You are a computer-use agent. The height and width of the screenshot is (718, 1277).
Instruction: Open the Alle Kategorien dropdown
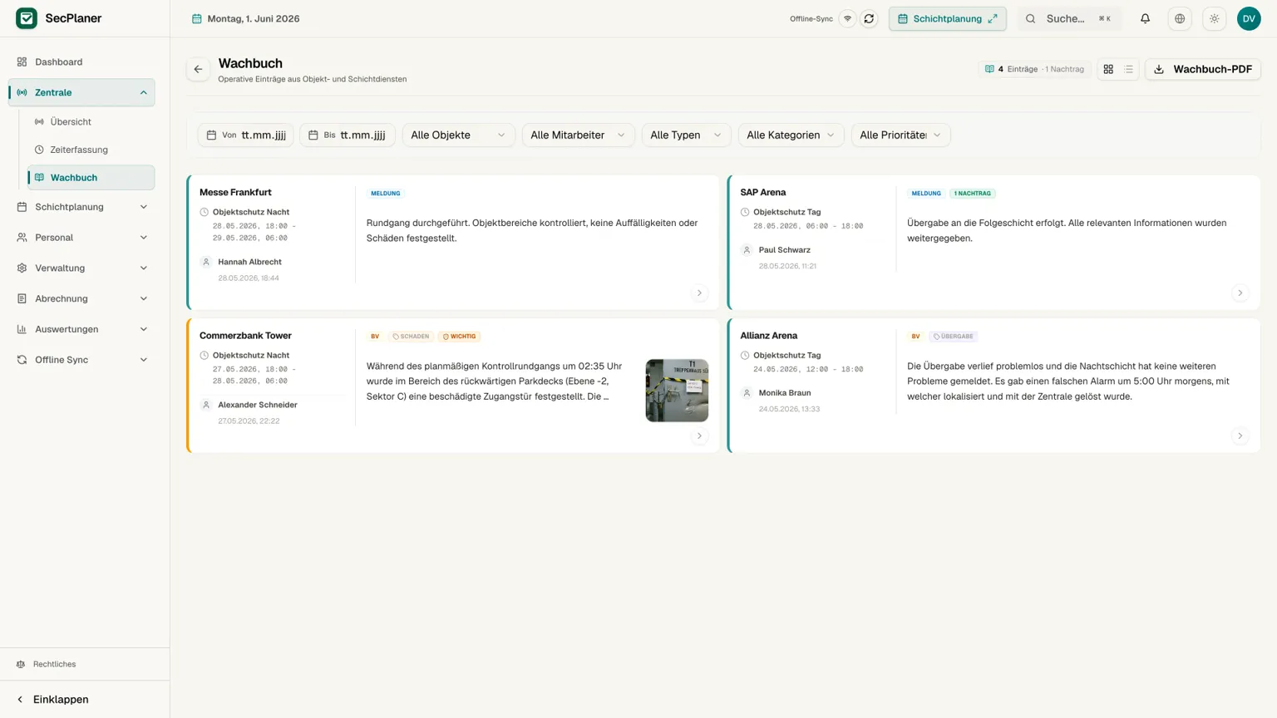click(x=791, y=135)
